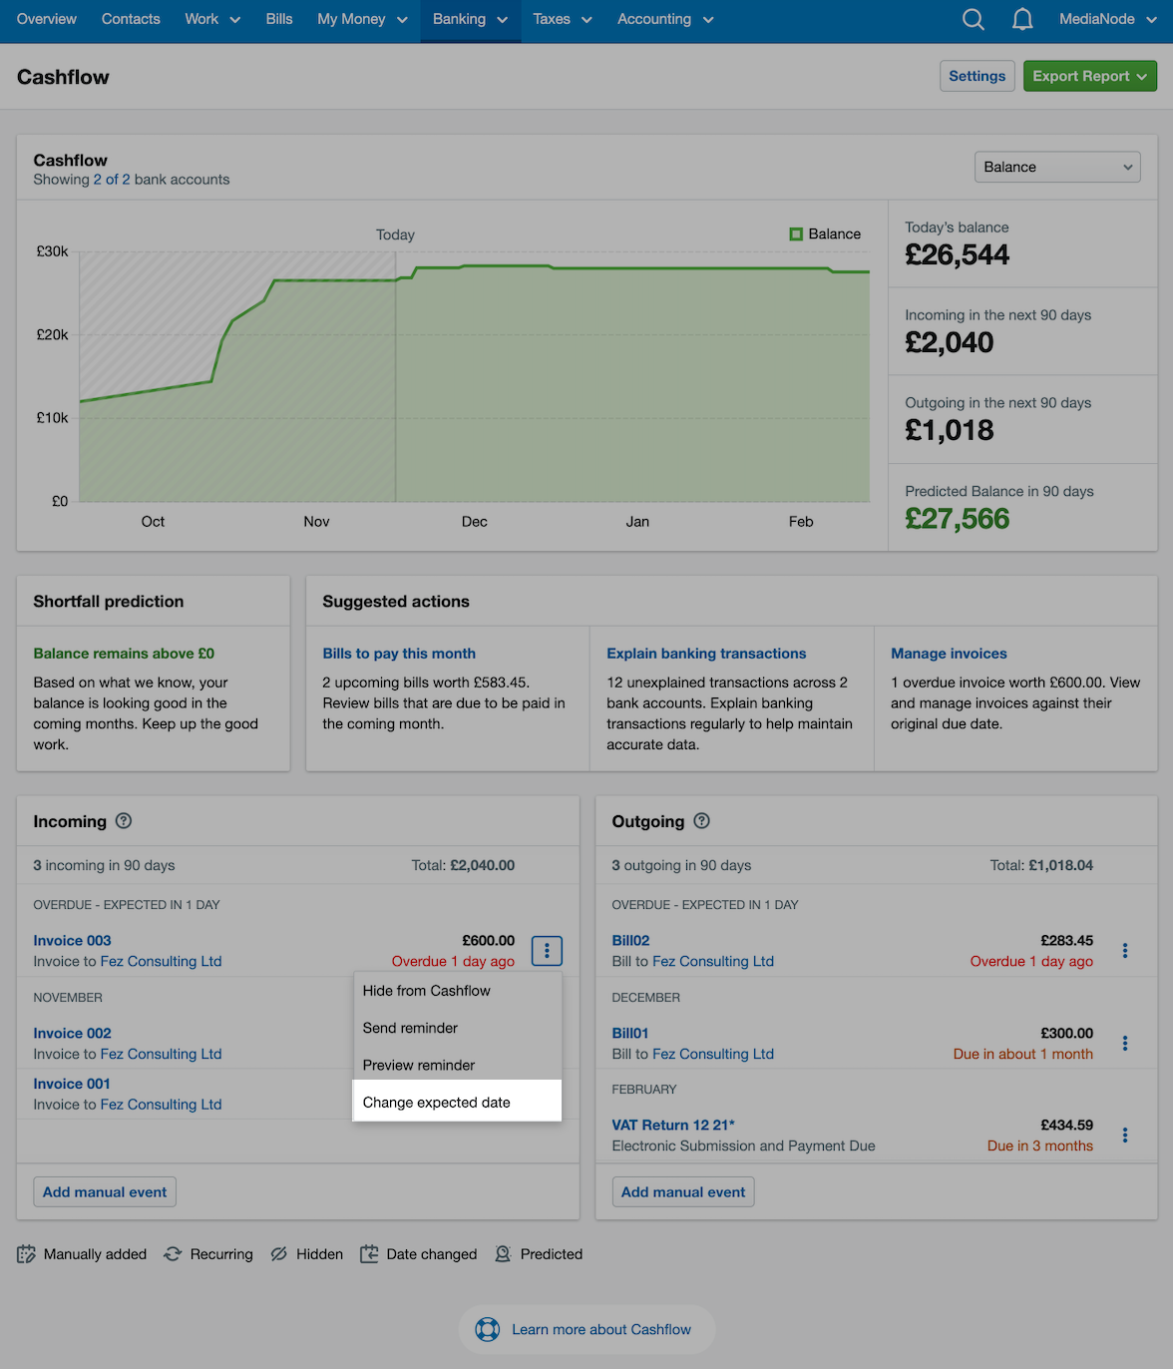Open the Incoming help question-mark icon
This screenshot has height=1369, width=1173.
124,820
